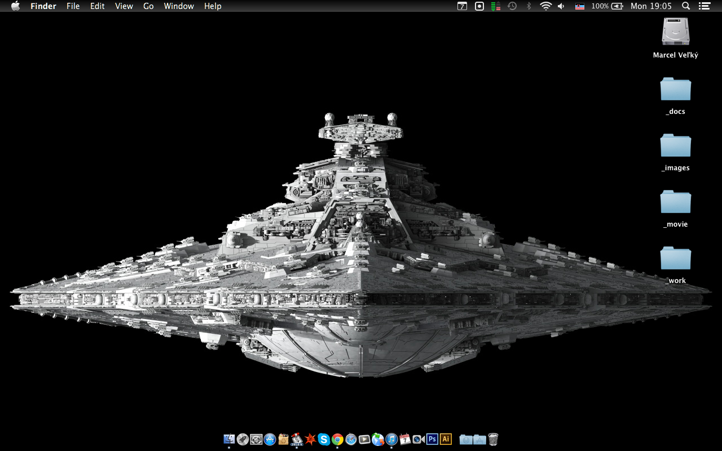Open the Wi-Fi status menu
This screenshot has width=722, height=451.
click(x=545, y=6)
